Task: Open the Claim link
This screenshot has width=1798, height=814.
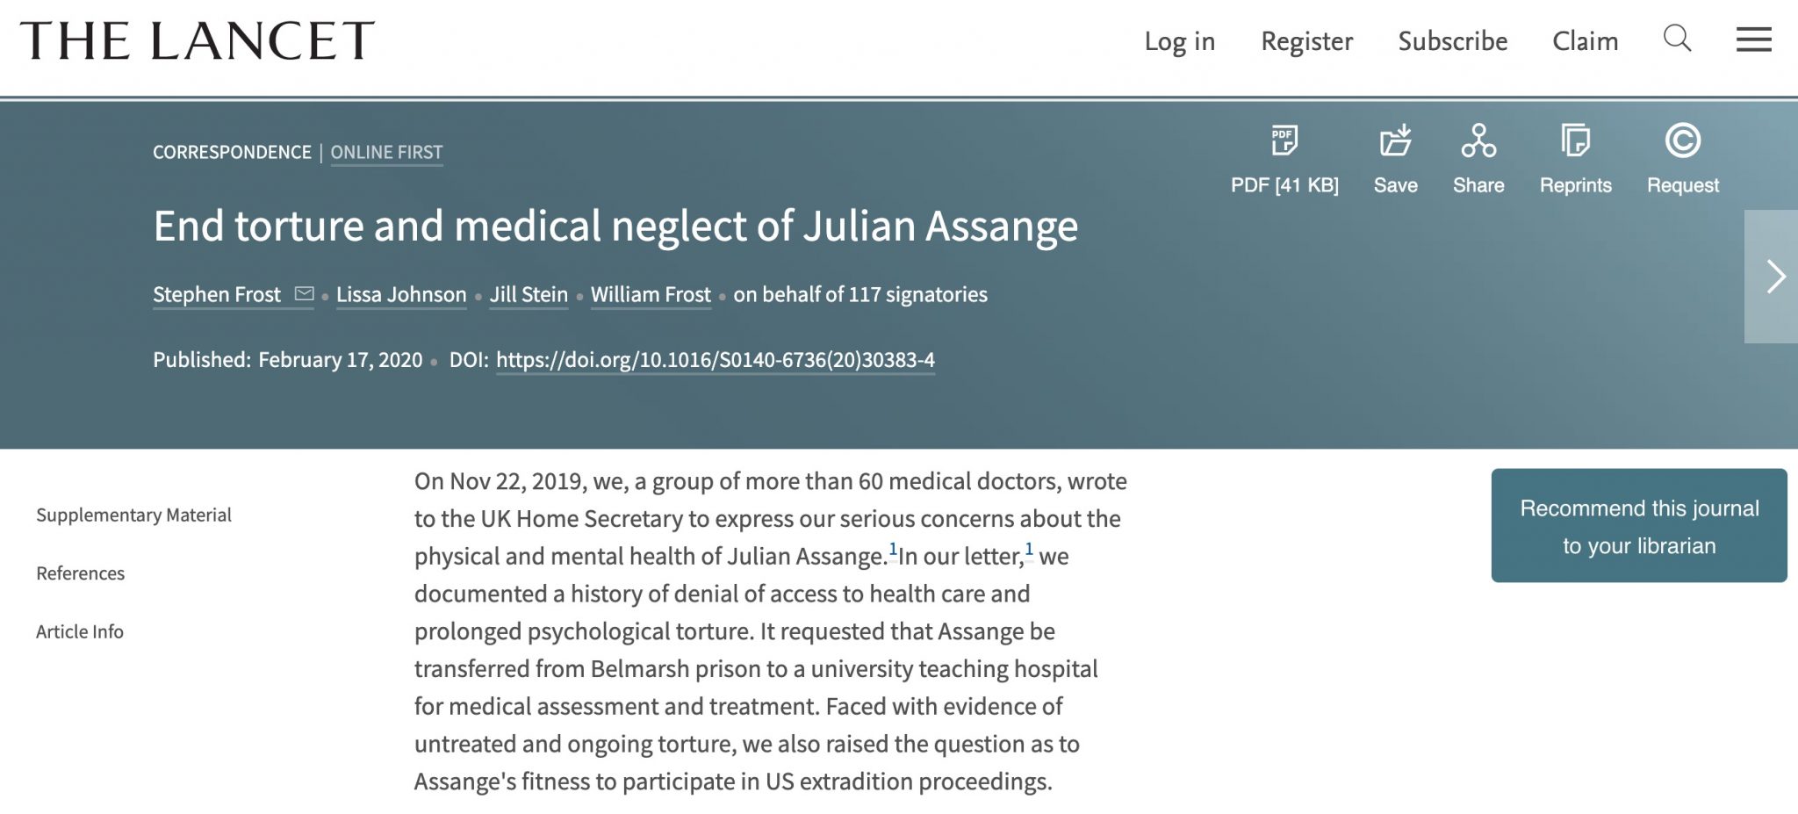Action: coord(1585,40)
